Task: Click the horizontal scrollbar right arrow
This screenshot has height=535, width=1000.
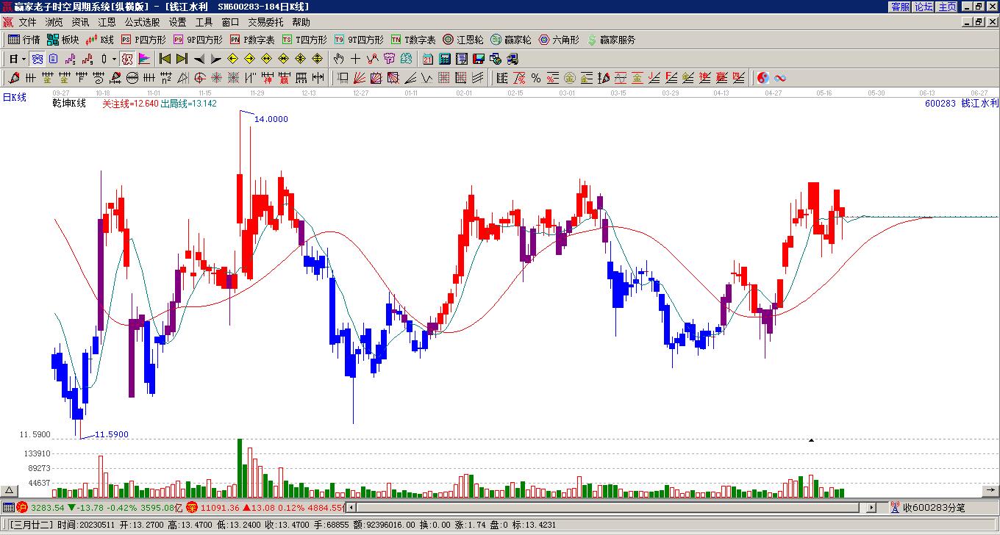Action: (872, 507)
